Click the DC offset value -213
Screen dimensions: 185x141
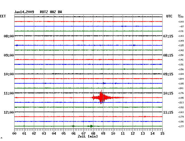tap(181, 102)
